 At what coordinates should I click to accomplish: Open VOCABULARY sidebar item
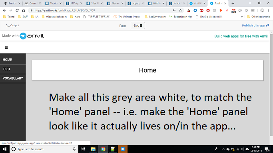pyautogui.click(x=13, y=78)
